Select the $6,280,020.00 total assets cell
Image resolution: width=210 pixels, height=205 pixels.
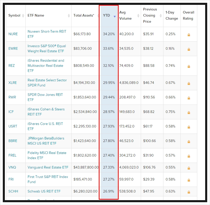coord(85,191)
